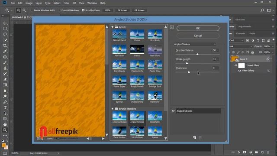Select the Clone Stamp tool

click(x=5, y=68)
